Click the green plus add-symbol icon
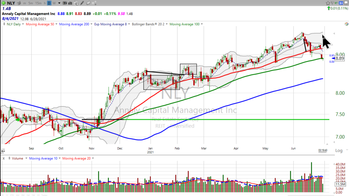The width and height of the screenshot is (349, 196). point(3,3)
